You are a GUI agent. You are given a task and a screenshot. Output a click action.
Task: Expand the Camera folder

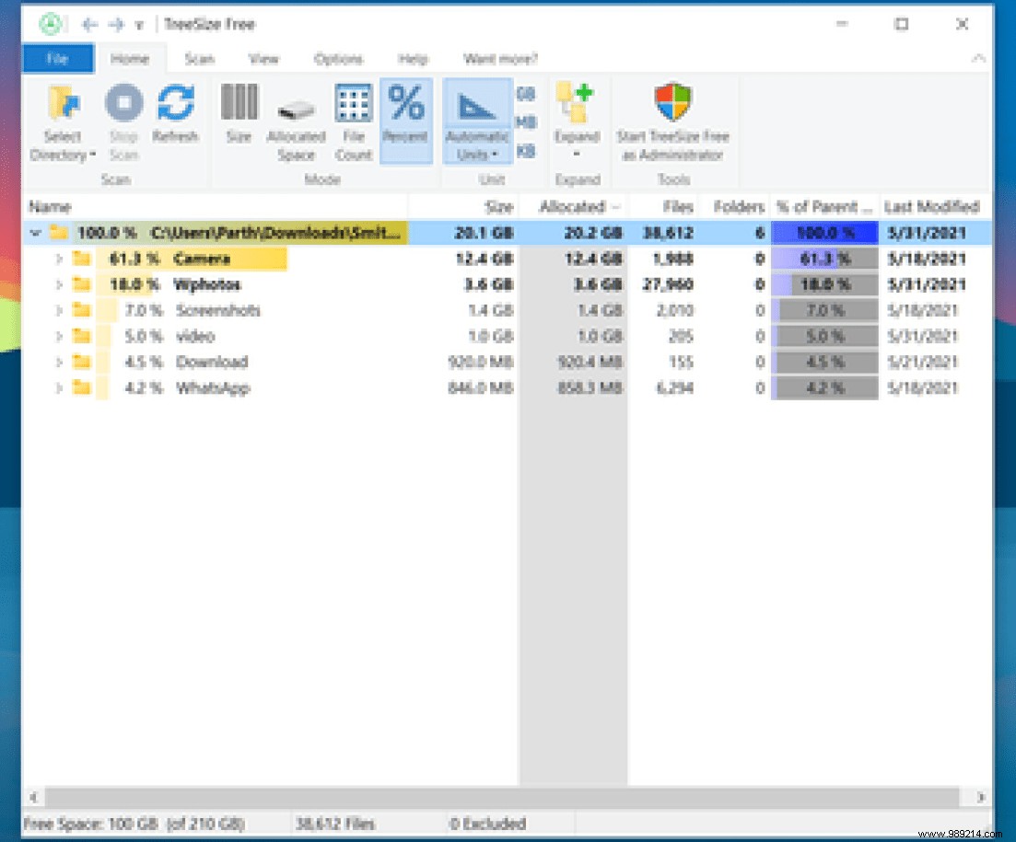(57, 259)
